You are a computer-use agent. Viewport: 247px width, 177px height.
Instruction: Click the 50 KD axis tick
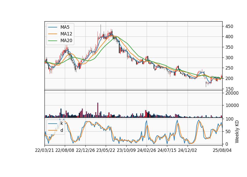coord(228,132)
